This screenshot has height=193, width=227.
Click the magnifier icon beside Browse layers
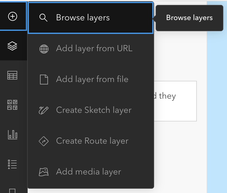pyautogui.click(x=44, y=18)
